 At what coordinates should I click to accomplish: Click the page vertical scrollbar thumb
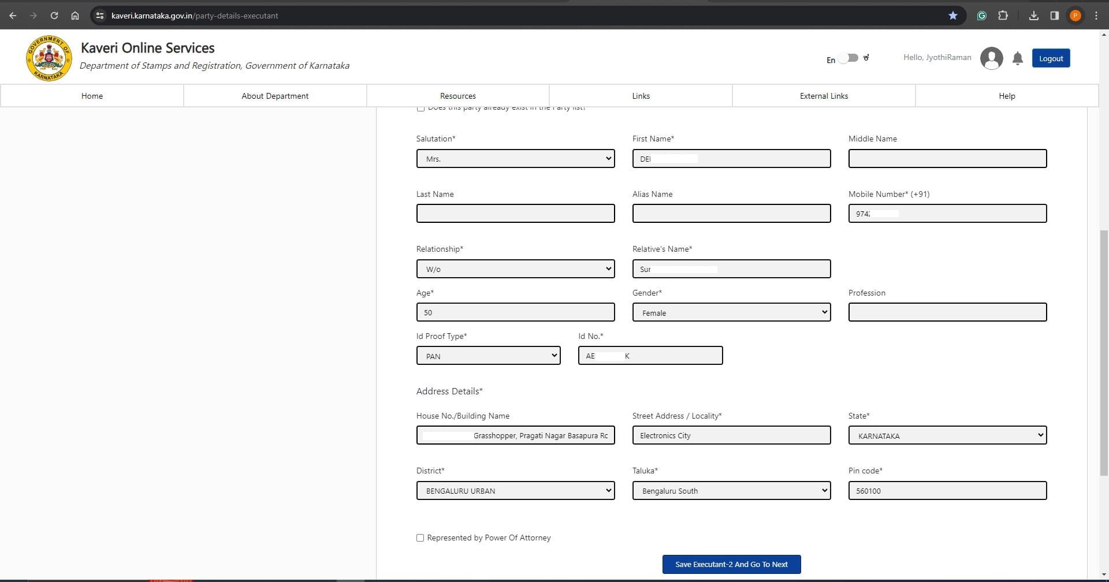1104,352
